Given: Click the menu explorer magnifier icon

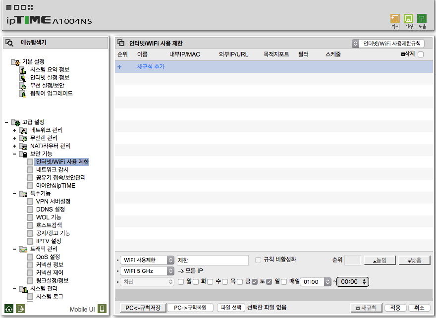Looking at the screenshot, I should [9, 43].
